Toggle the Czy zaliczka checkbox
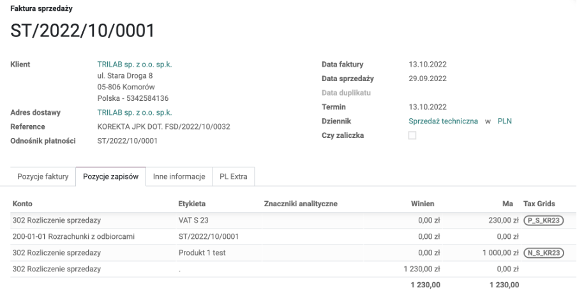The height and width of the screenshot is (295, 577). pos(412,135)
